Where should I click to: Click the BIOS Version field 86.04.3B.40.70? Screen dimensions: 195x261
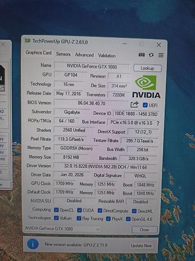[x=91, y=103]
